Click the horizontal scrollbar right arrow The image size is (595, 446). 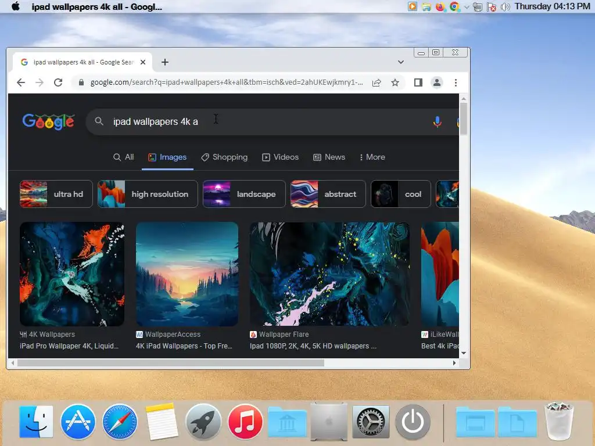pyautogui.click(x=454, y=363)
